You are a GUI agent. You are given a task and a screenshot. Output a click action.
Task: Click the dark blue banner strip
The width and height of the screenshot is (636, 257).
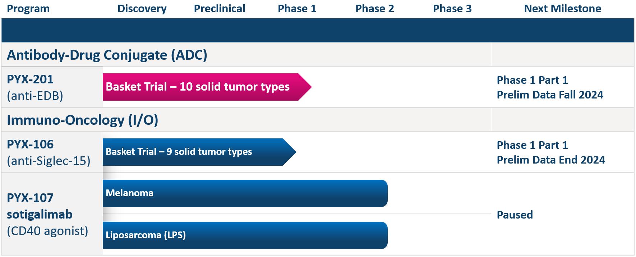(318, 31)
